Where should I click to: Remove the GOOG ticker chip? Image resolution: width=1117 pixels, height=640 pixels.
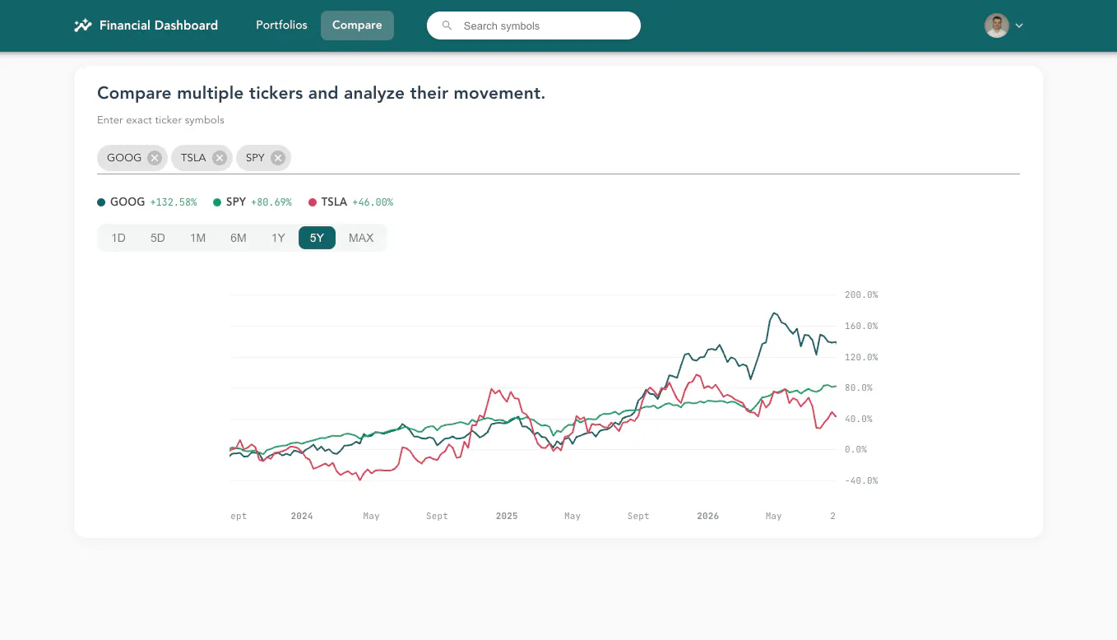coord(155,158)
